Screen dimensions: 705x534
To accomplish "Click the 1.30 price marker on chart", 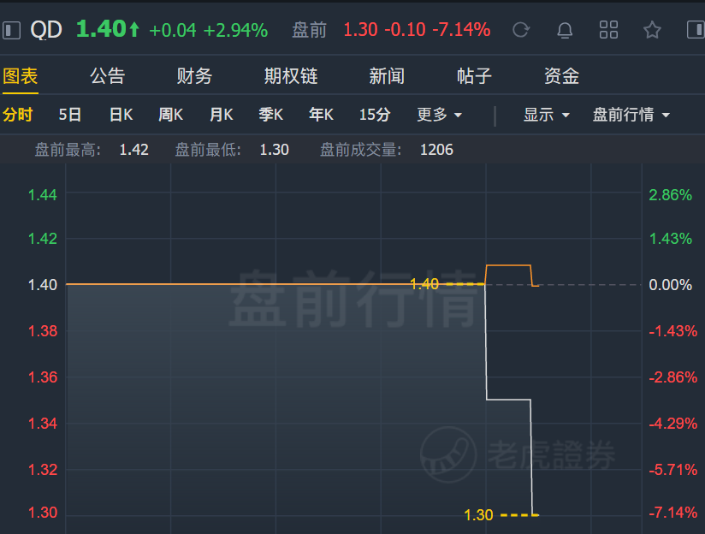I will [x=479, y=515].
